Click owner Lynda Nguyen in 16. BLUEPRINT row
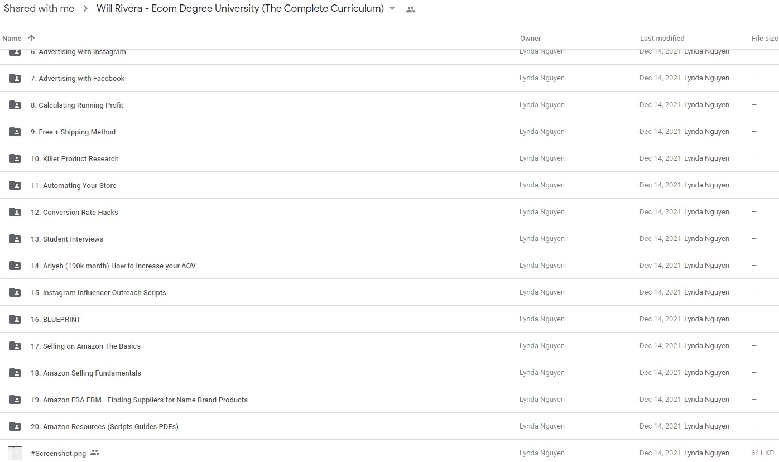Viewport: 779px width, 462px height. click(542, 319)
